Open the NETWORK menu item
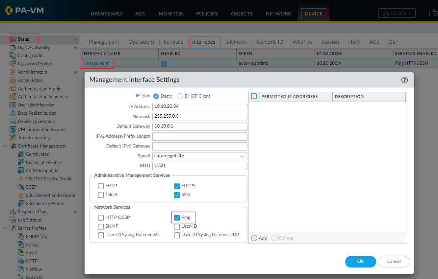The height and width of the screenshot is (279, 438). coord(278,13)
